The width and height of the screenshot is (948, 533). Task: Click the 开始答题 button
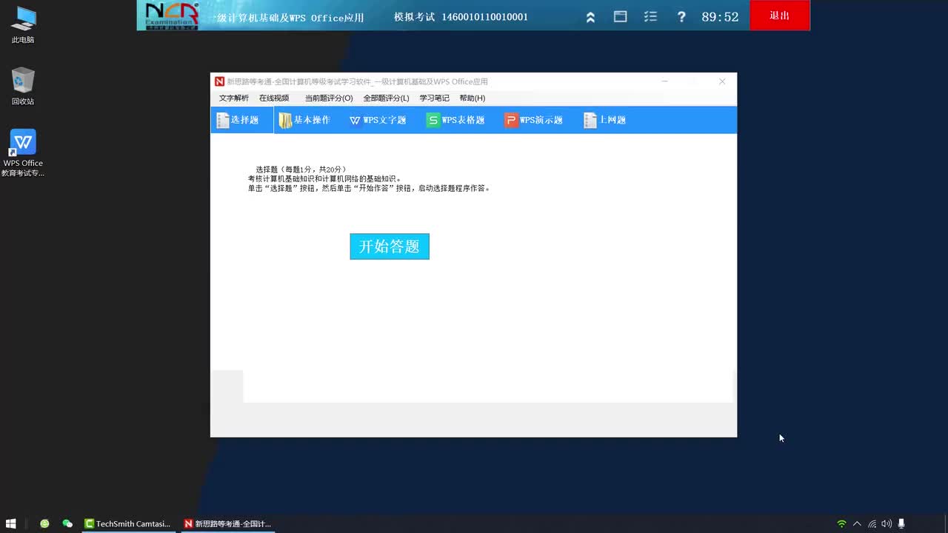[390, 247]
